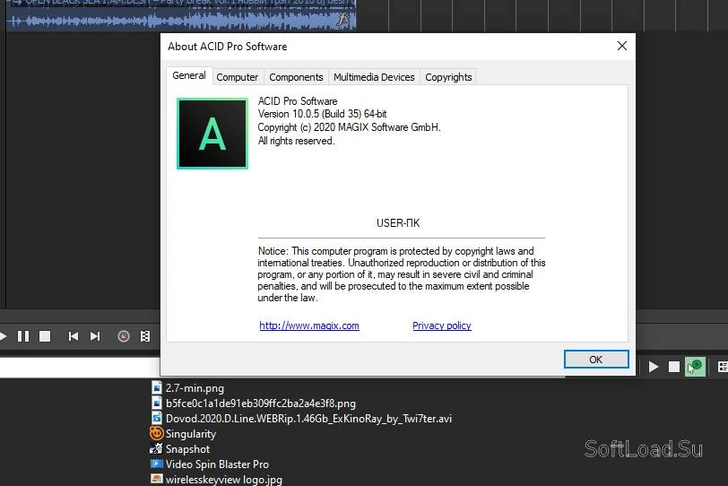Open the views list icon in explorer toolbar
The width and height of the screenshot is (728, 486).
pyautogui.click(x=723, y=367)
